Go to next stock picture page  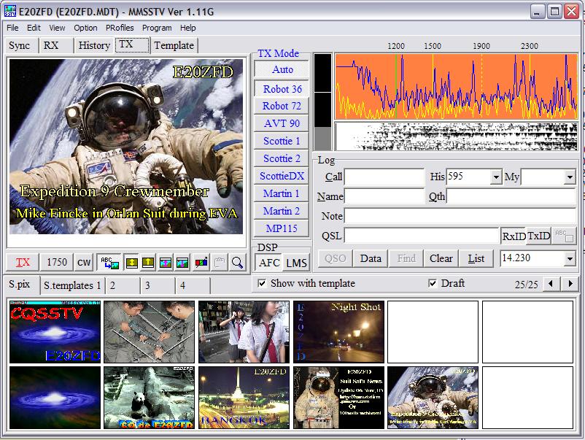pos(570,283)
